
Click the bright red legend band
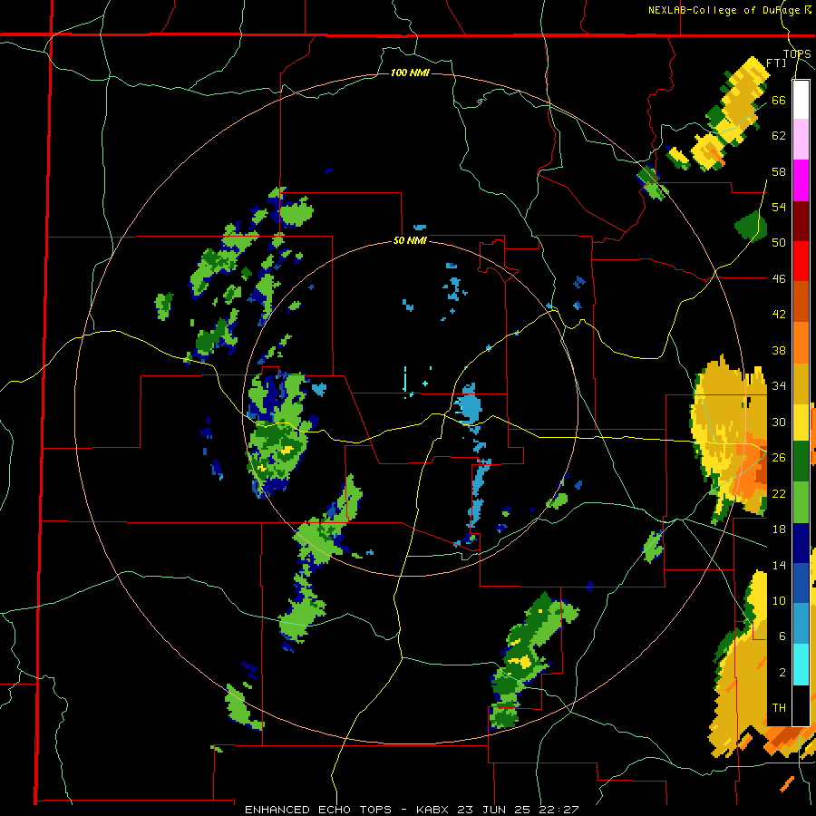[801, 261]
